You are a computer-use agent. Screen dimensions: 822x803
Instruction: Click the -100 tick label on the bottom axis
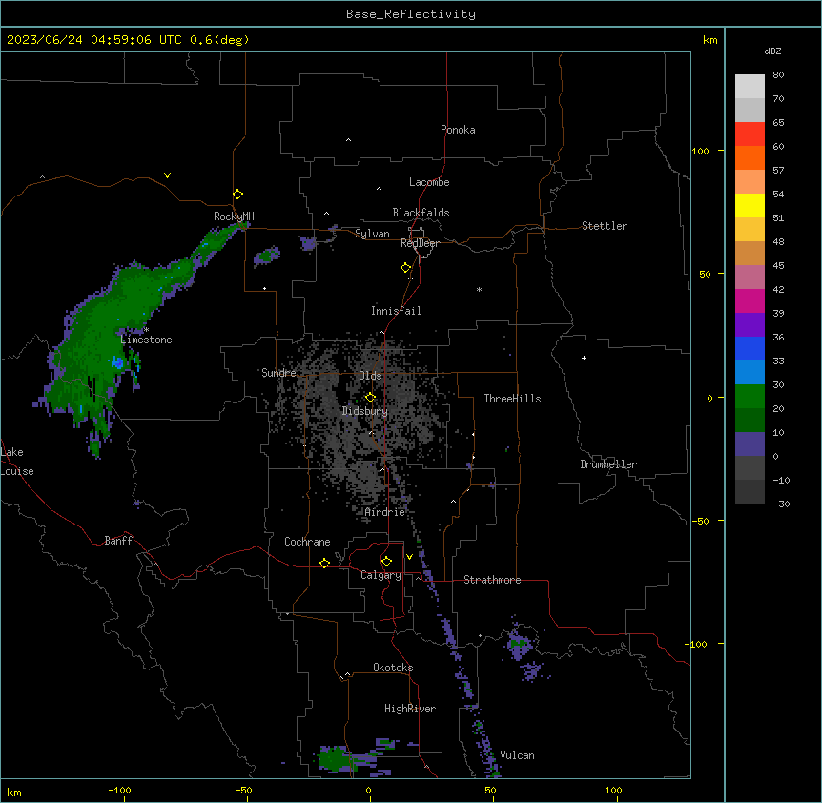[x=119, y=790]
